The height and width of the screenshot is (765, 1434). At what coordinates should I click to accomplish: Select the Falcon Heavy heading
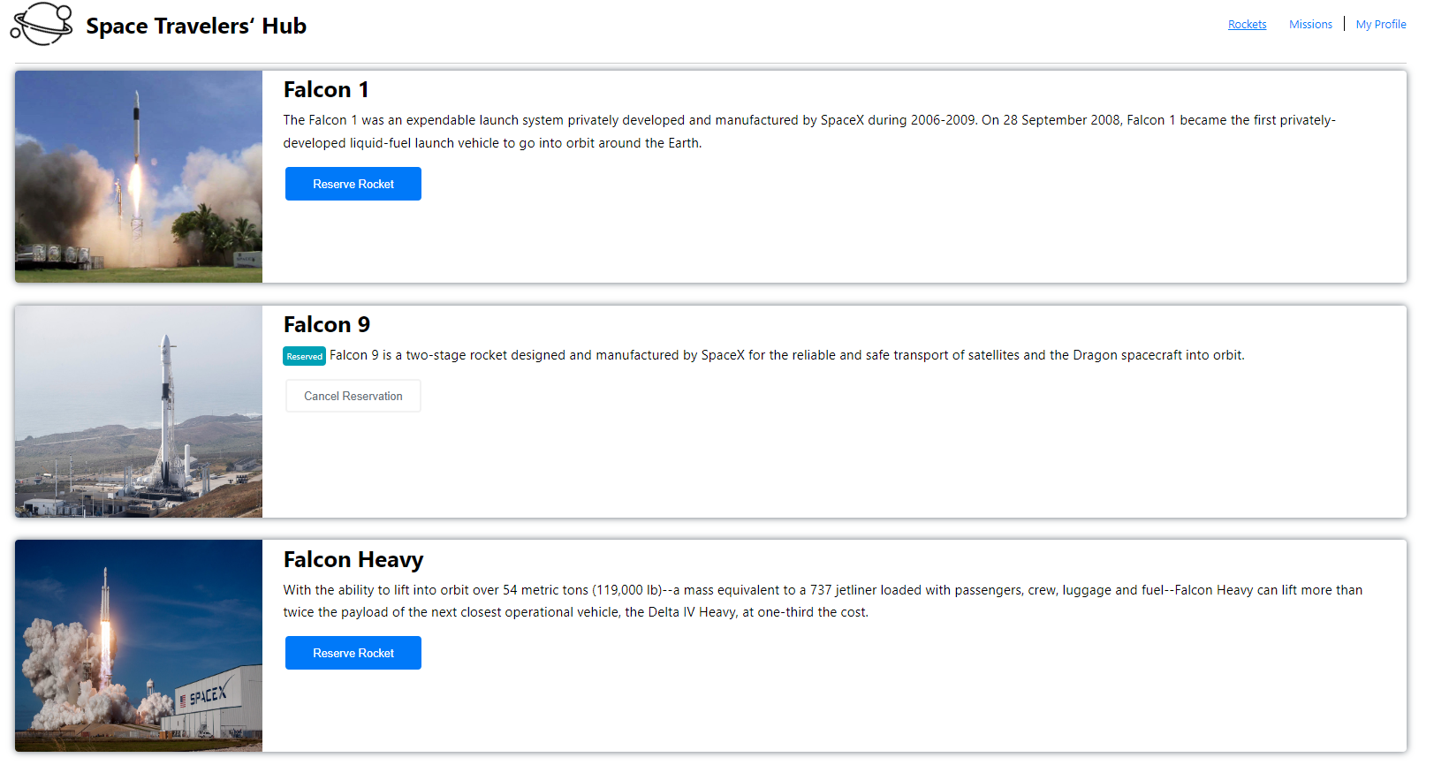[353, 560]
